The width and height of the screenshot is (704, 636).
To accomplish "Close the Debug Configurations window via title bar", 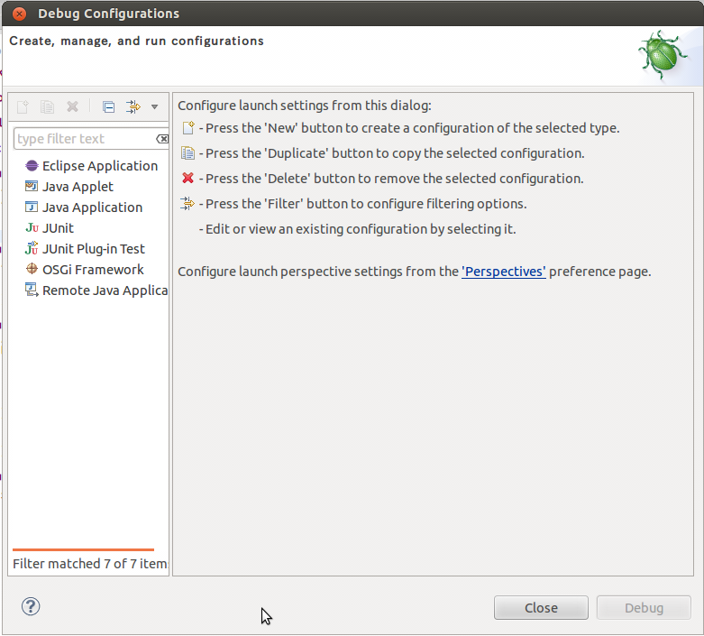I will point(19,14).
